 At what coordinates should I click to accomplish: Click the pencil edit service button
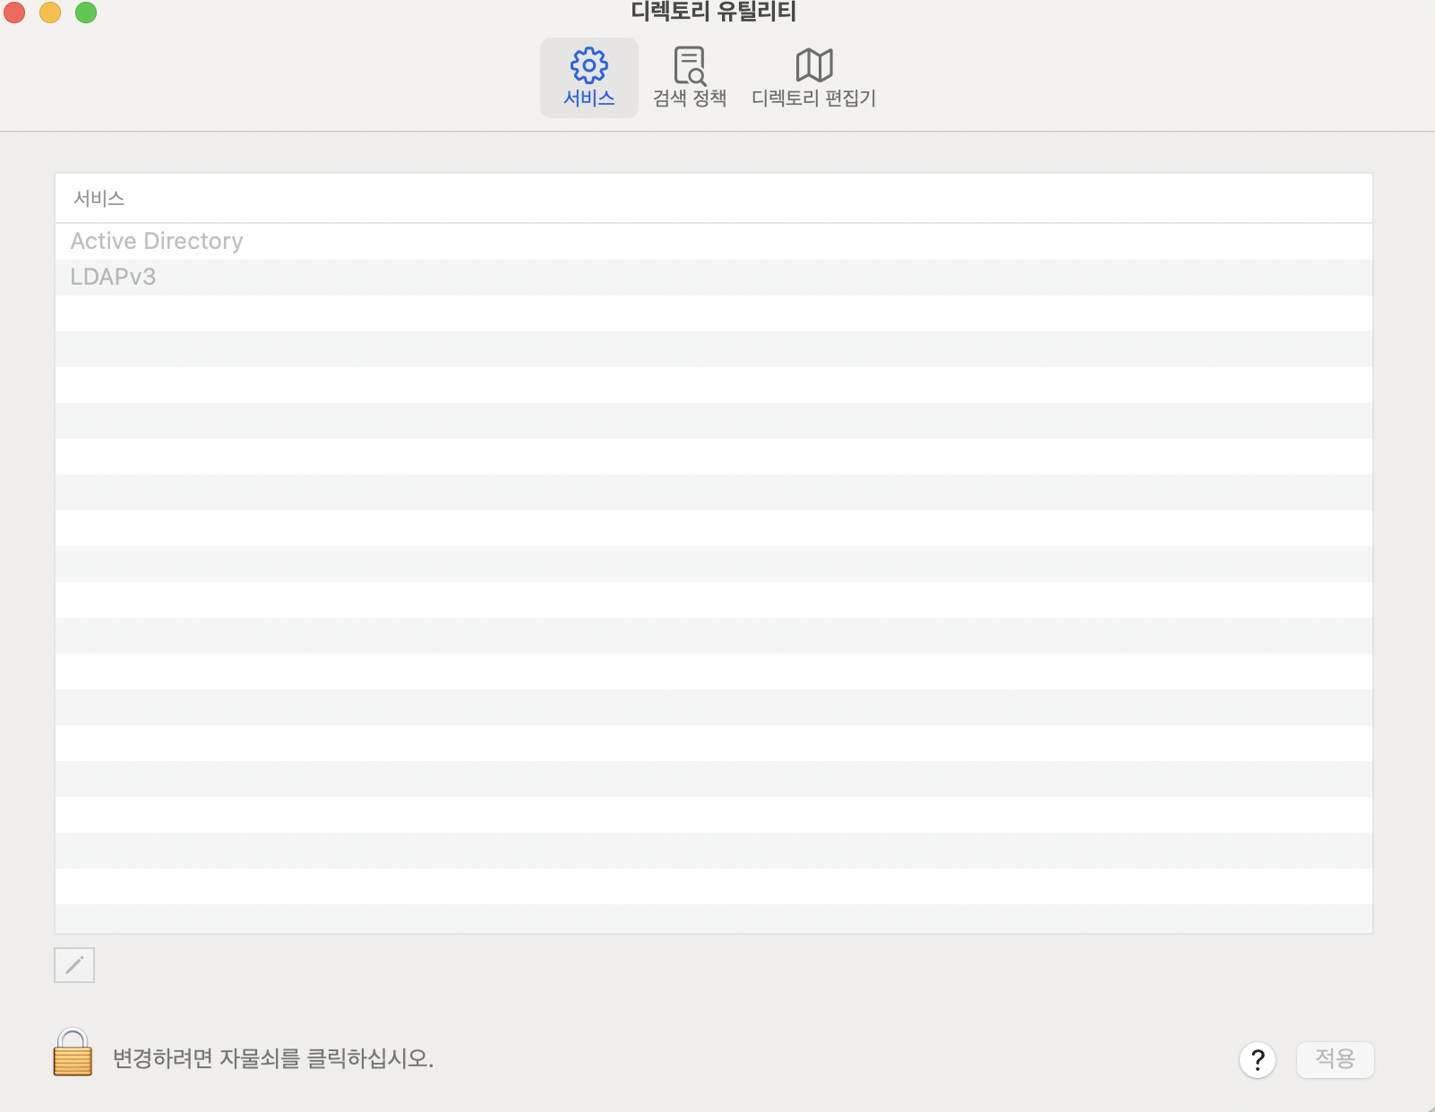[74, 965]
